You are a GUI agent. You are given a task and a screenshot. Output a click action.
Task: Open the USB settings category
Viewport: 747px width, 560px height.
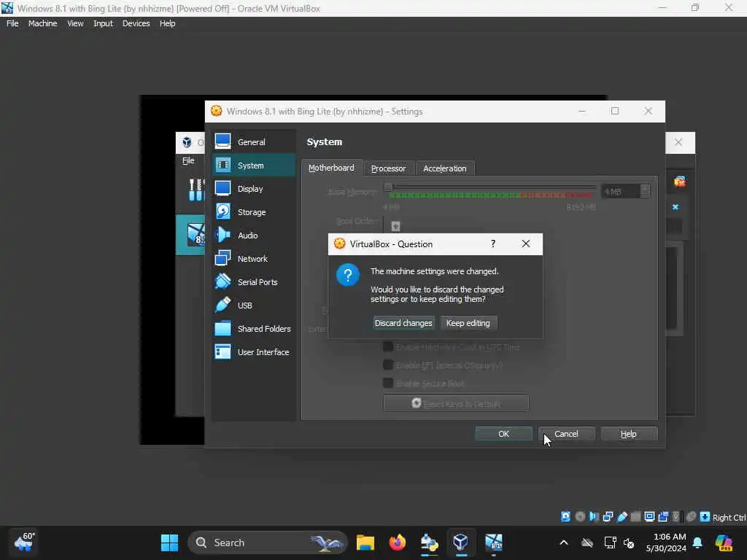[253, 306]
